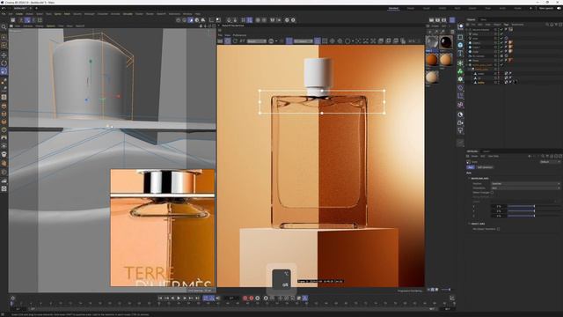Select the active Scale tool icon
563x317 pixels.
(4, 71)
